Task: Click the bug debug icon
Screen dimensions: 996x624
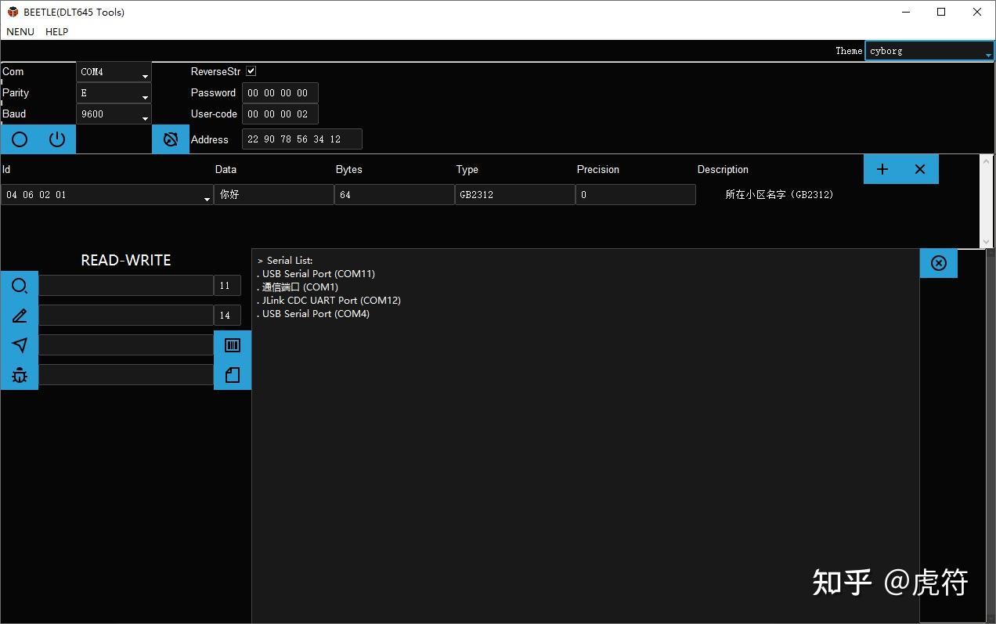Action: pyautogui.click(x=20, y=376)
